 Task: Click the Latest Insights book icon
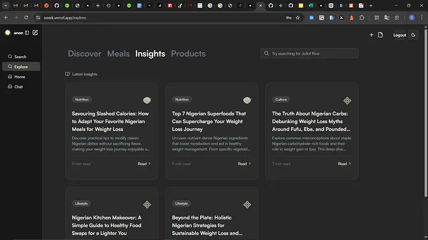[67, 74]
